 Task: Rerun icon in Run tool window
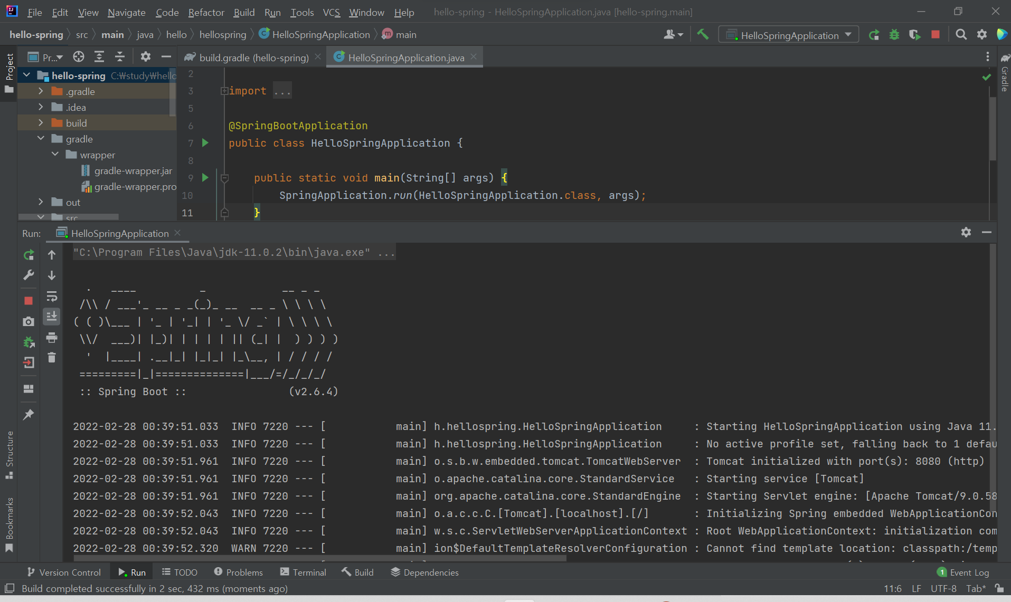click(29, 255)
